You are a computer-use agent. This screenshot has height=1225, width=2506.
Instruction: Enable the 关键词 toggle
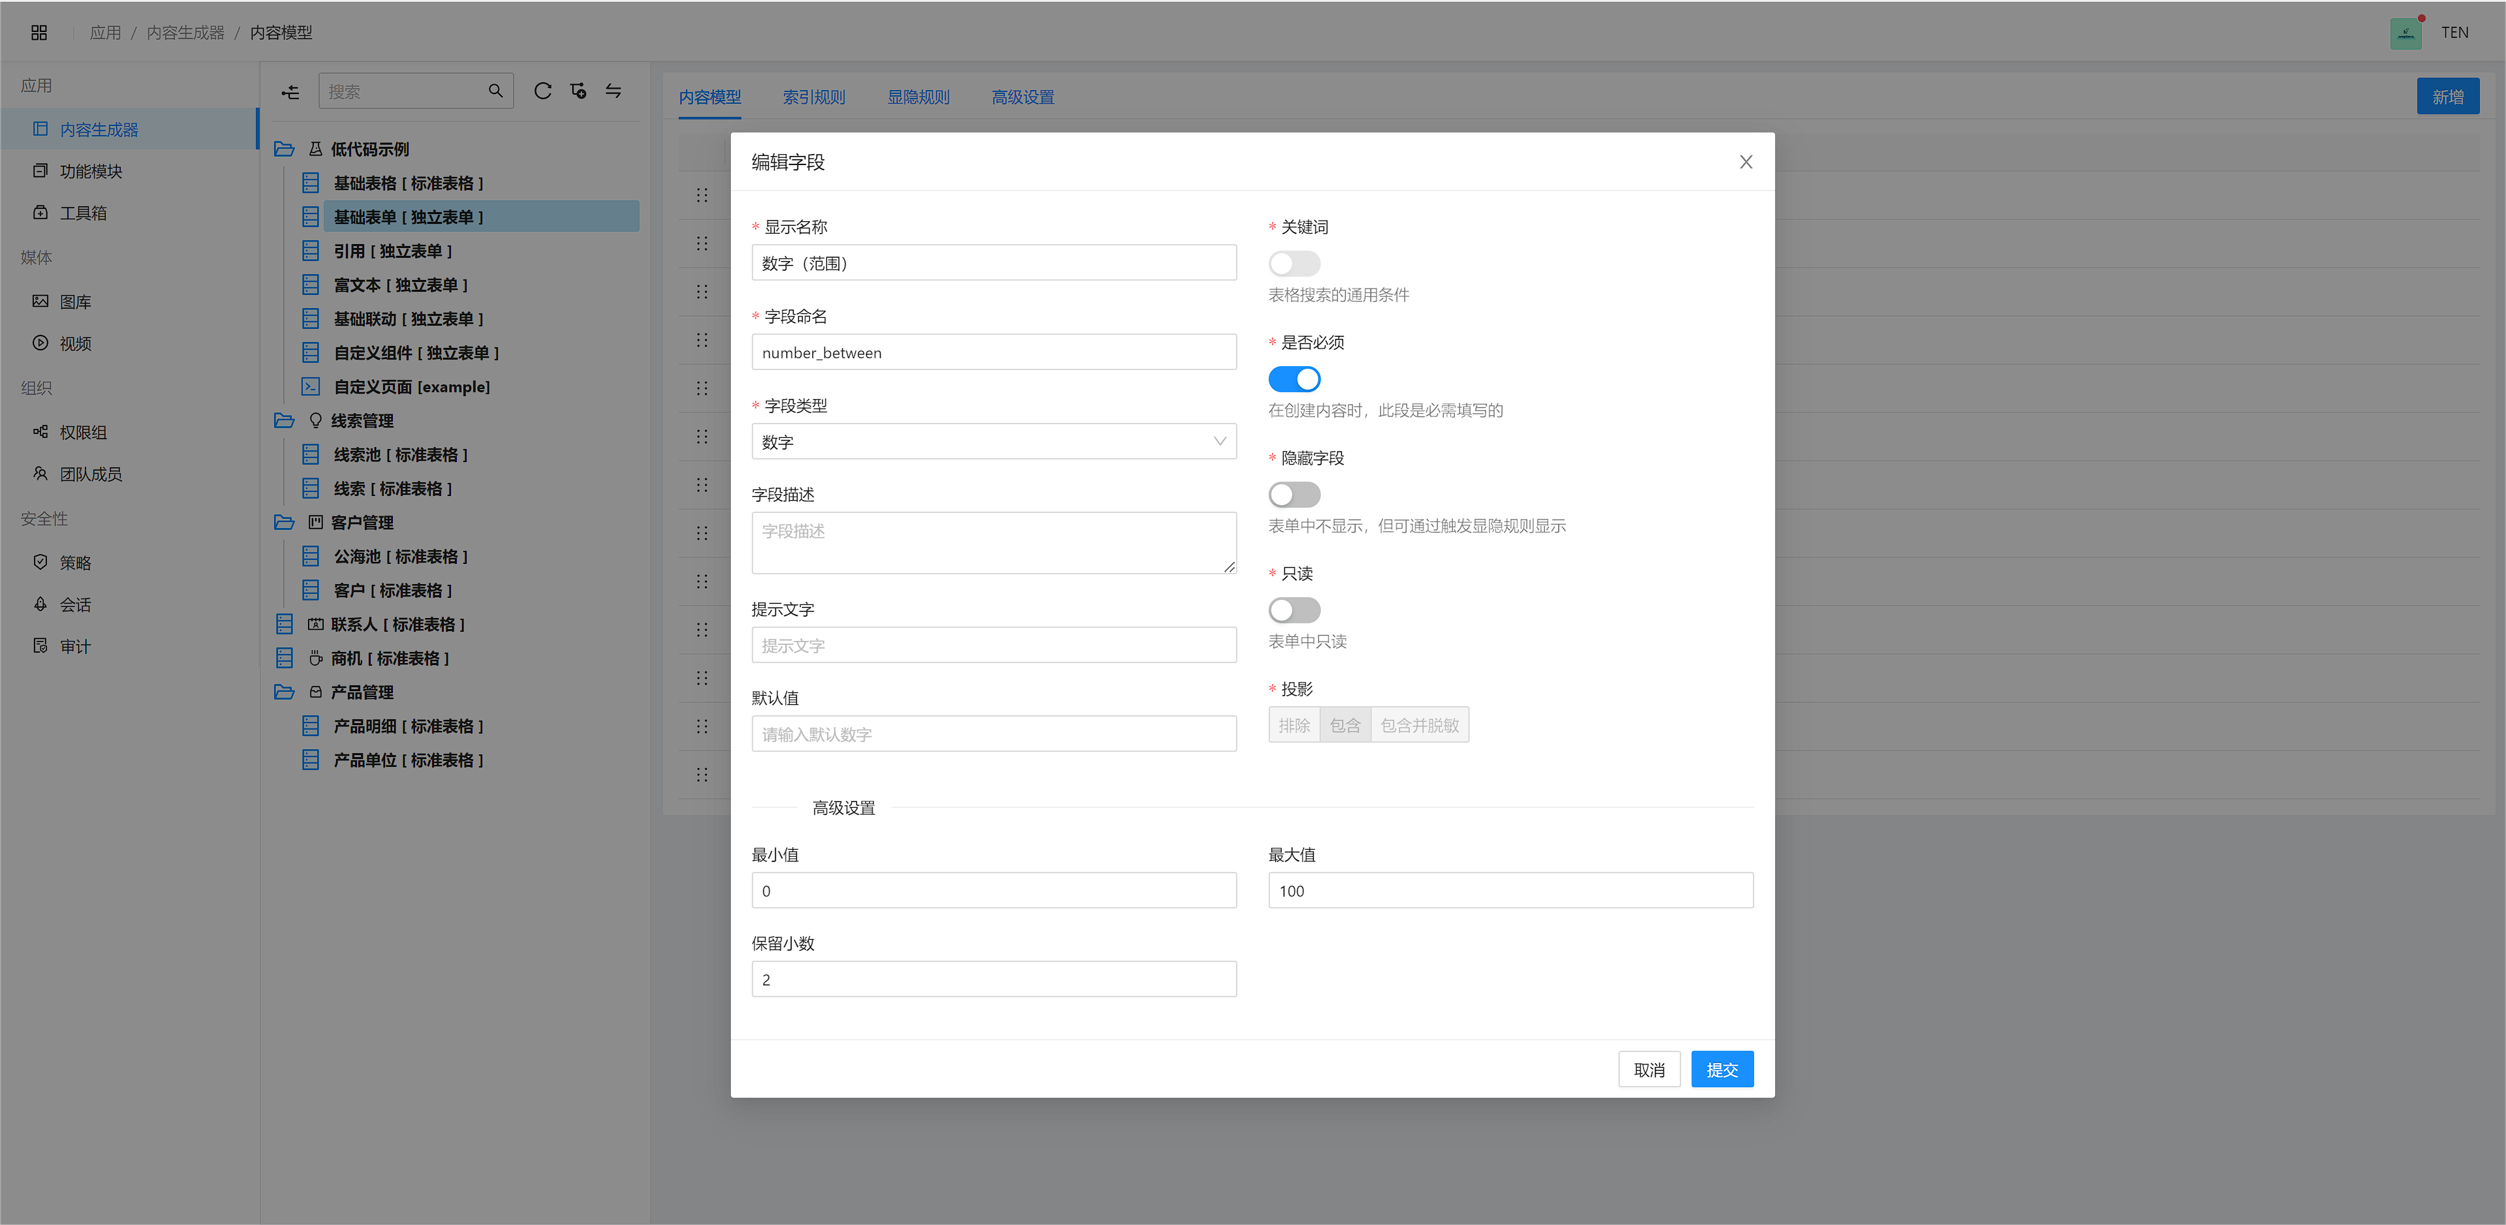point(1293,264)
